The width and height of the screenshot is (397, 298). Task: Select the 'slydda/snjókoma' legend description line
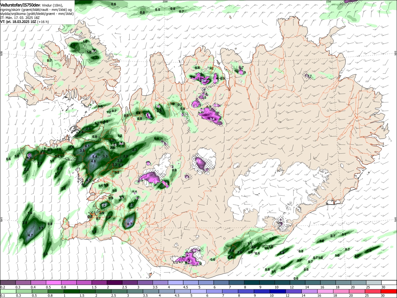point(37,14)
